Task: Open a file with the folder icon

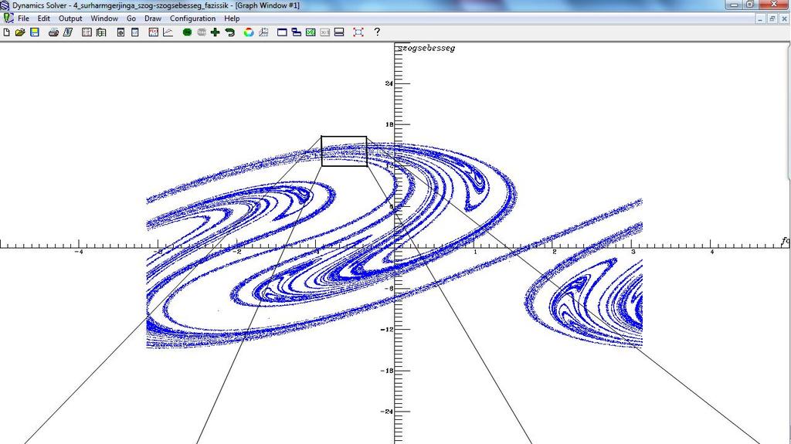Action: pyautogui.click(x=20, y=32)
